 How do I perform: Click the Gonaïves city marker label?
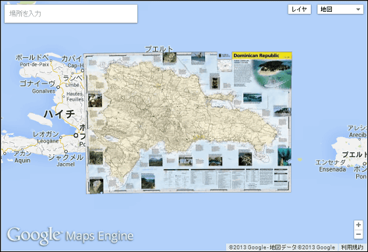click(x=43, y=91)
